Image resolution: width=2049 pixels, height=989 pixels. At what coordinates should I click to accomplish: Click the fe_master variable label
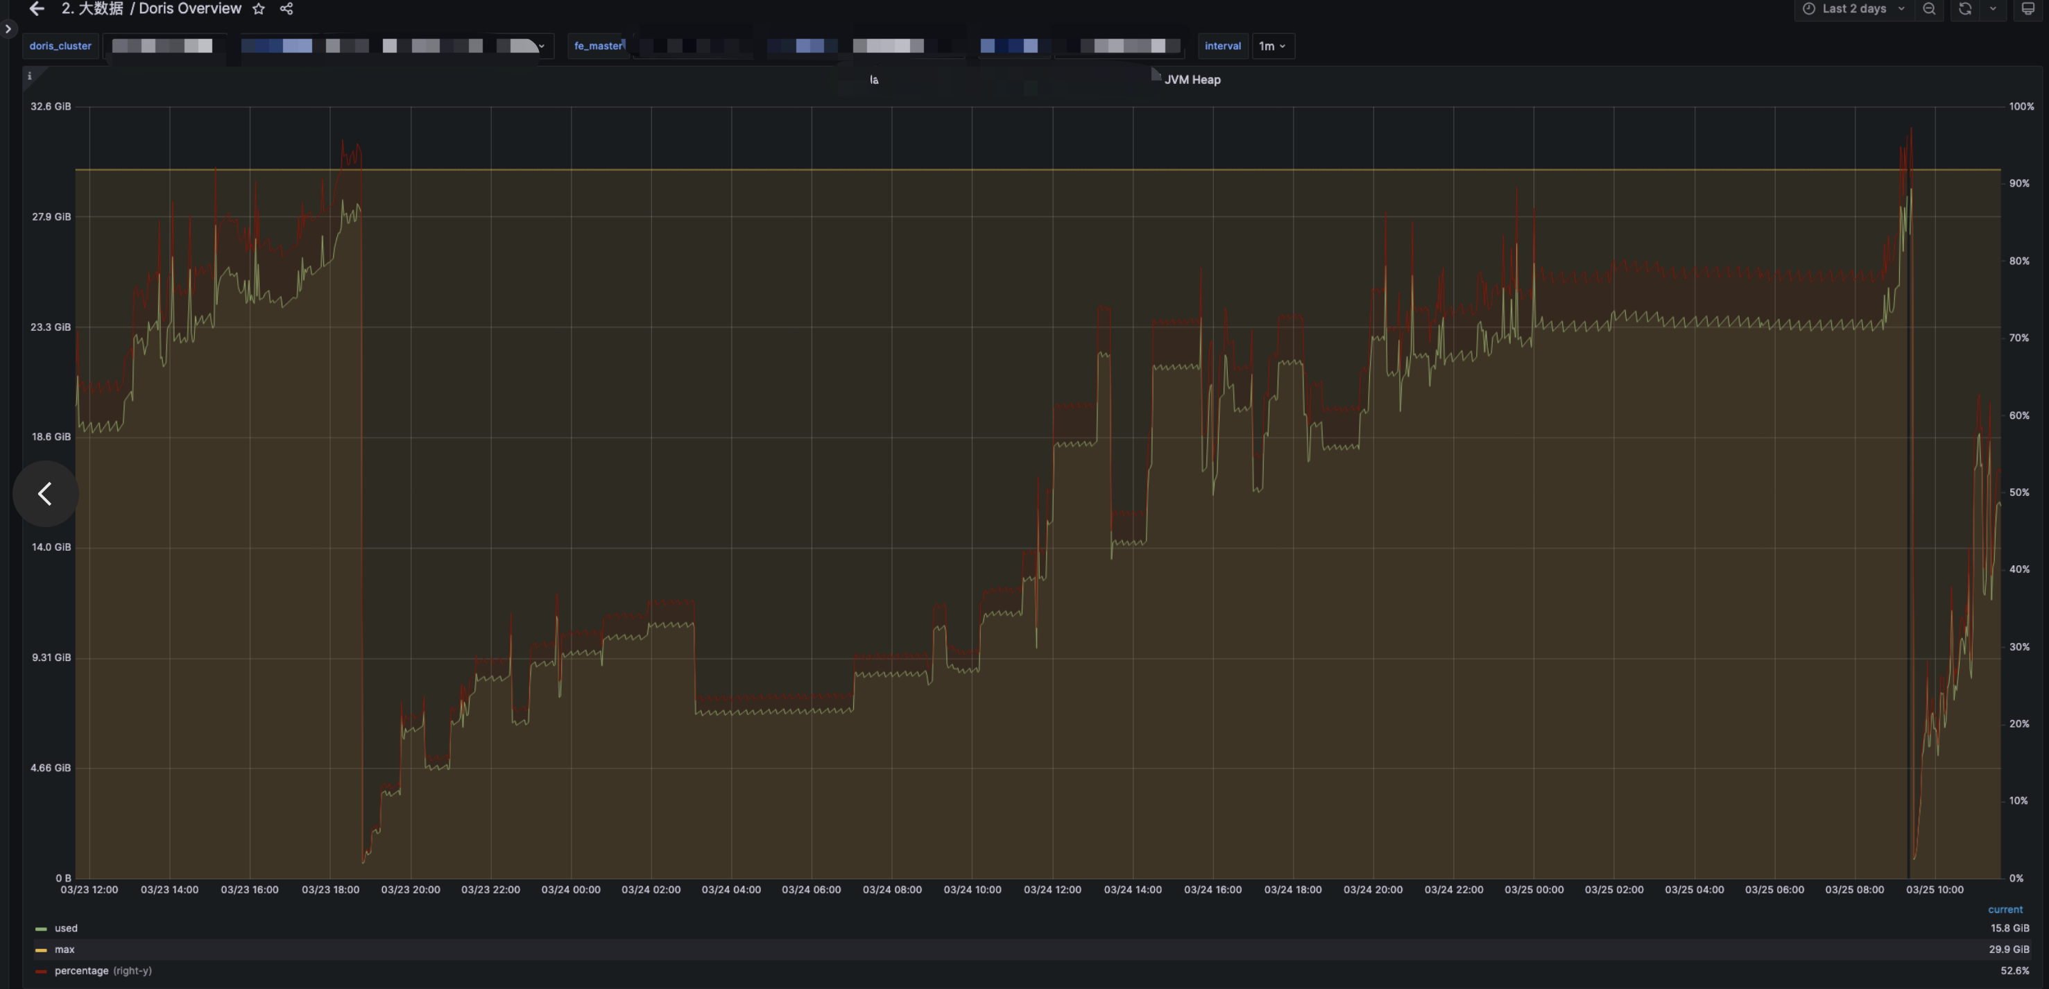coord(598,46)
